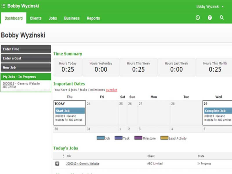
Task: Click the Task legend color swatch
Action: [x=119, y=138]
